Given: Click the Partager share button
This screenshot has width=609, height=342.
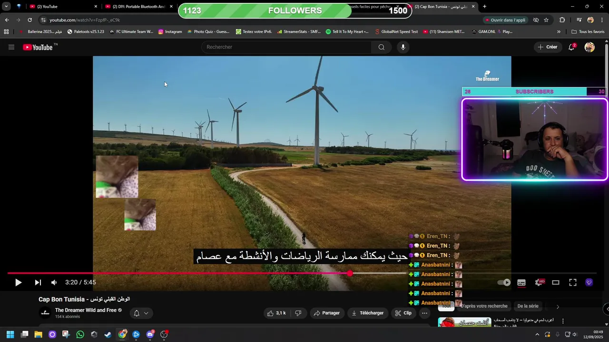Looking at the screenshot, I should 327,313.
